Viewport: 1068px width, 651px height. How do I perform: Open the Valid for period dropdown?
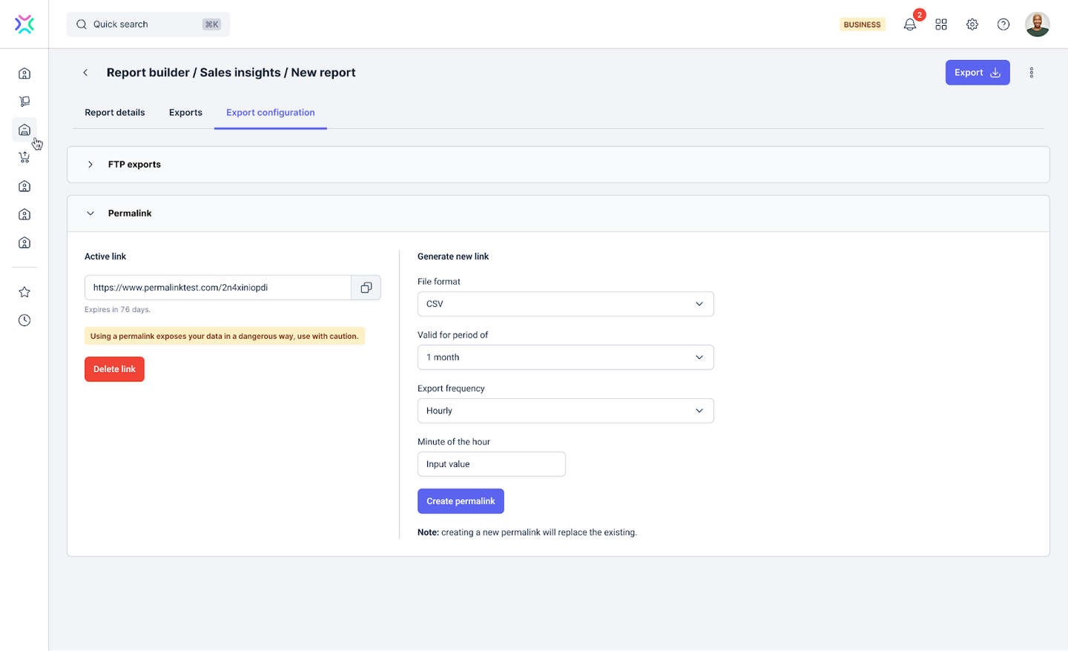[565, 357]
